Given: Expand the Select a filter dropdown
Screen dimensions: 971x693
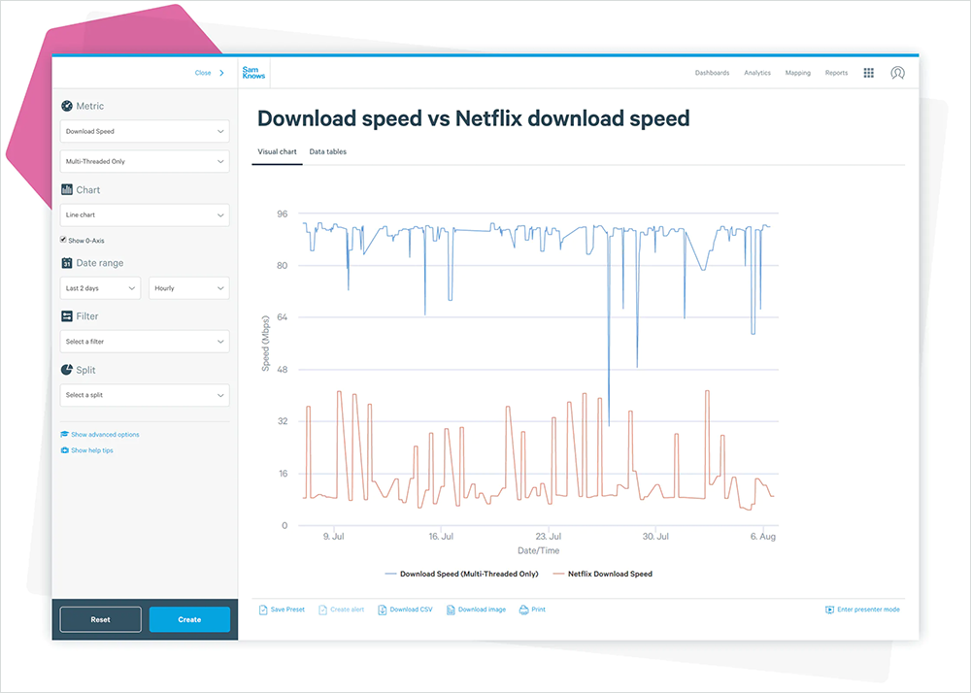Looking at the screenshot, I should click(145, 342).
